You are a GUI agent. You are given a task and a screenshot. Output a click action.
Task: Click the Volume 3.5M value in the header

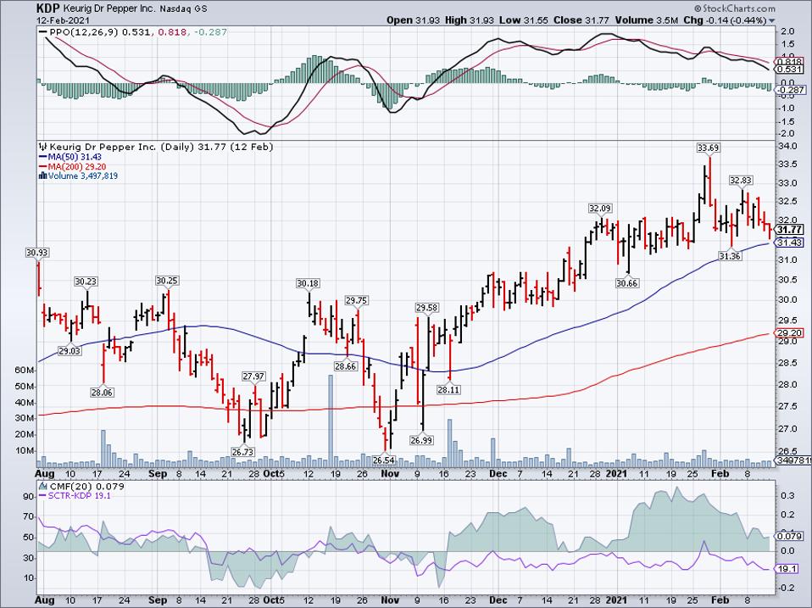click(648, 20)
